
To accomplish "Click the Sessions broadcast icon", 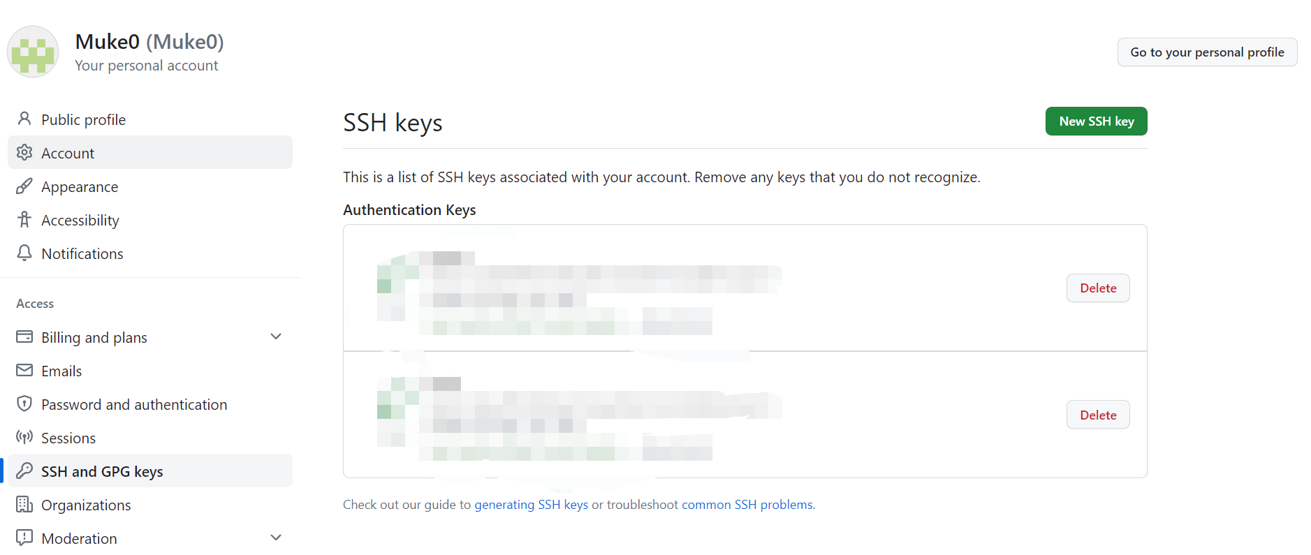I will click(x=24, y=437).
